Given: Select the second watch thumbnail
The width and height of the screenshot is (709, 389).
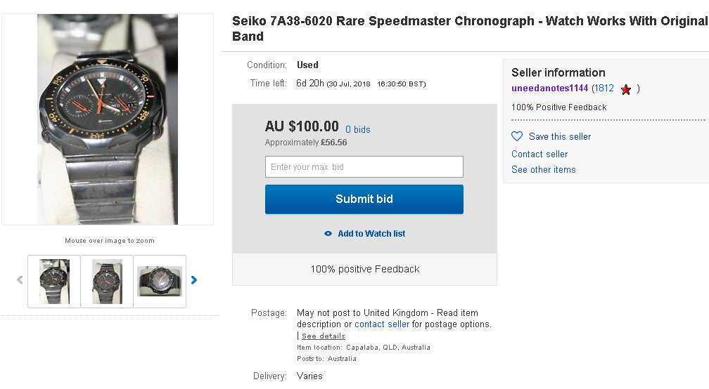Looking at the screenshot, I should pyautogui.click(x=107, y=281).
